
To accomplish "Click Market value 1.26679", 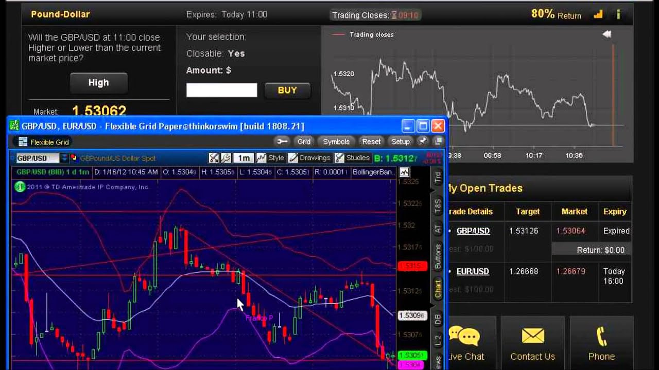I will 570,271.
